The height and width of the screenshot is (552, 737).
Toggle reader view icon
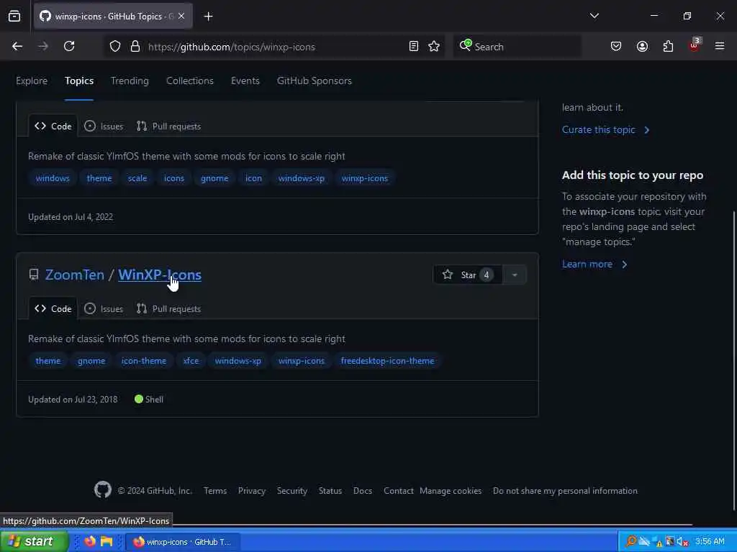tap(414, 47)
